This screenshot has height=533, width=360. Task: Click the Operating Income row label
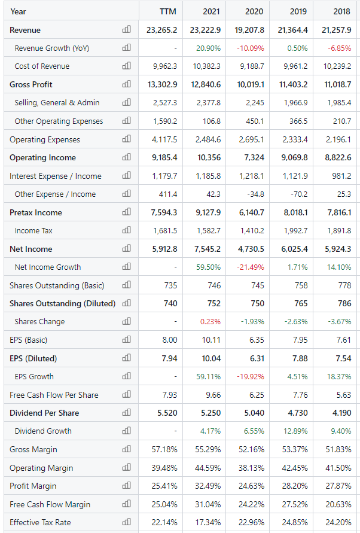click(43, 157)
